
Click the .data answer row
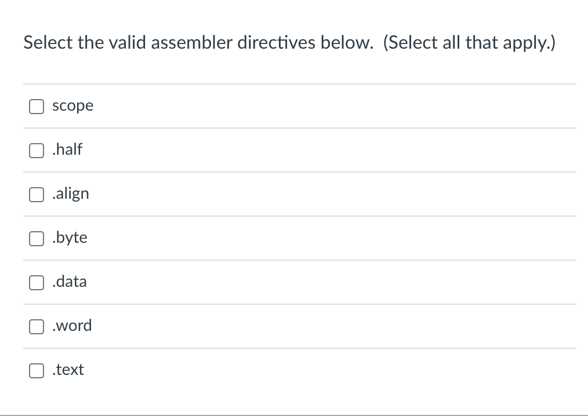click(290, 282)
